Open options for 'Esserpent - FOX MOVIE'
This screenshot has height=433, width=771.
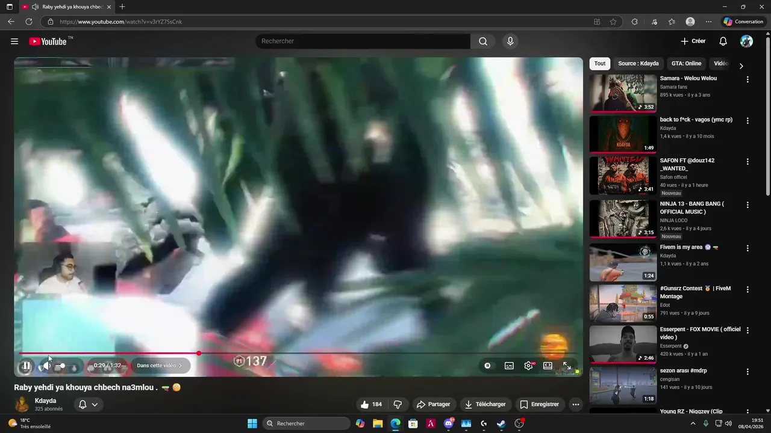coord(748,331)
